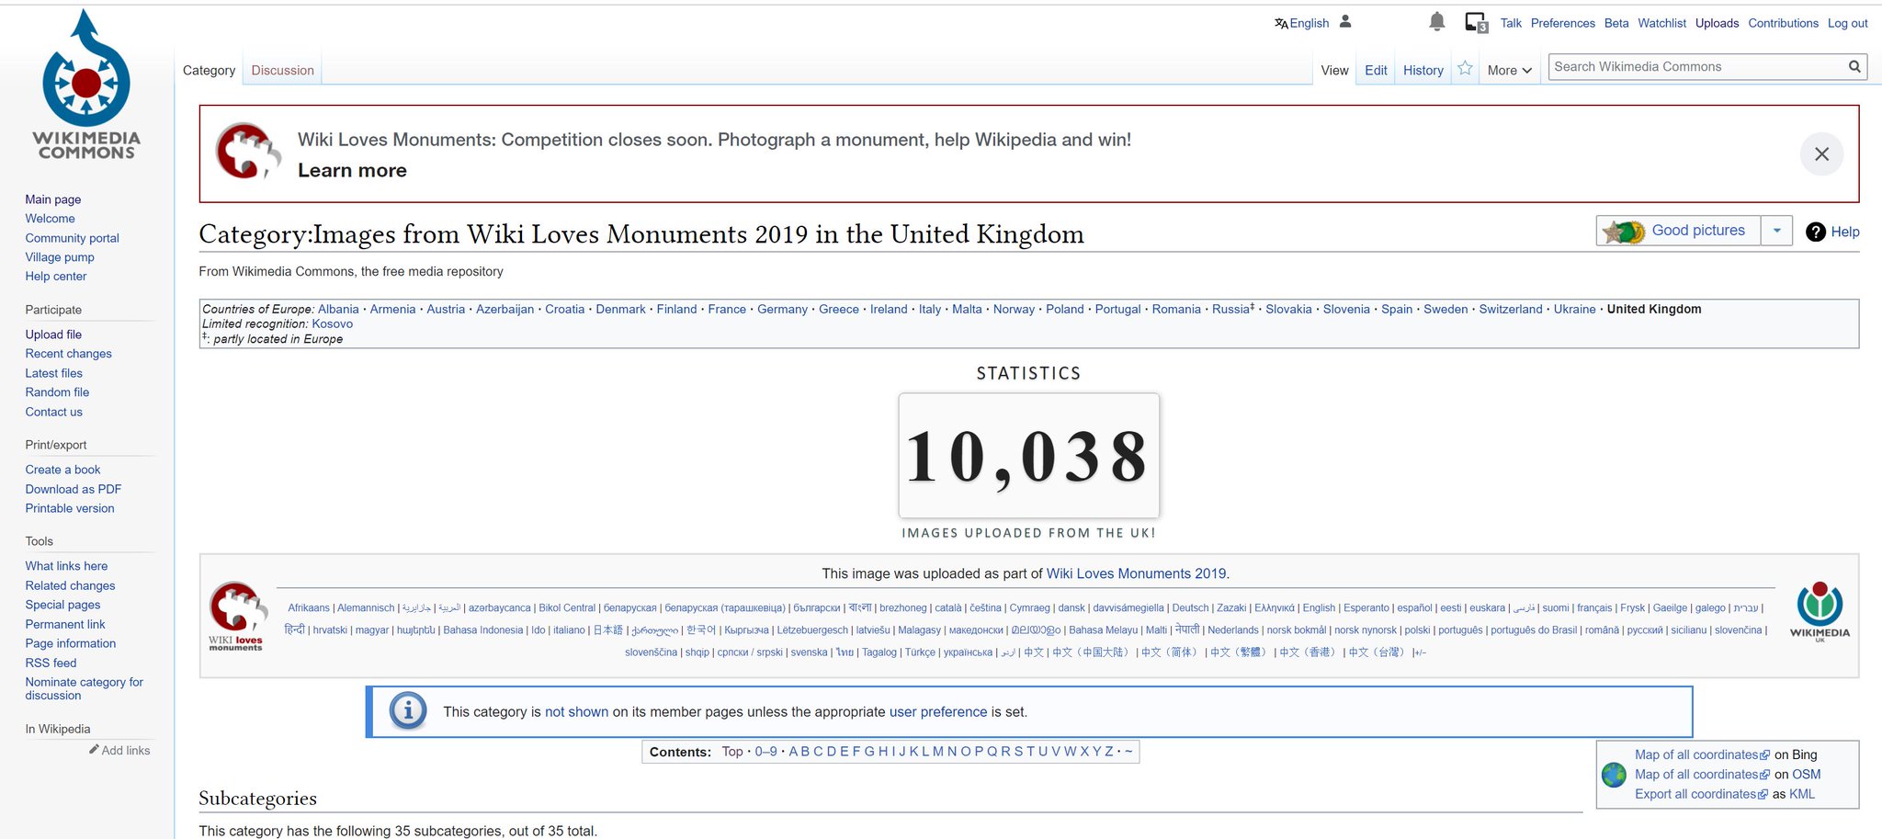
Task: Click the globe icon beside coordinates links
Action: (x=1614, y=775)
